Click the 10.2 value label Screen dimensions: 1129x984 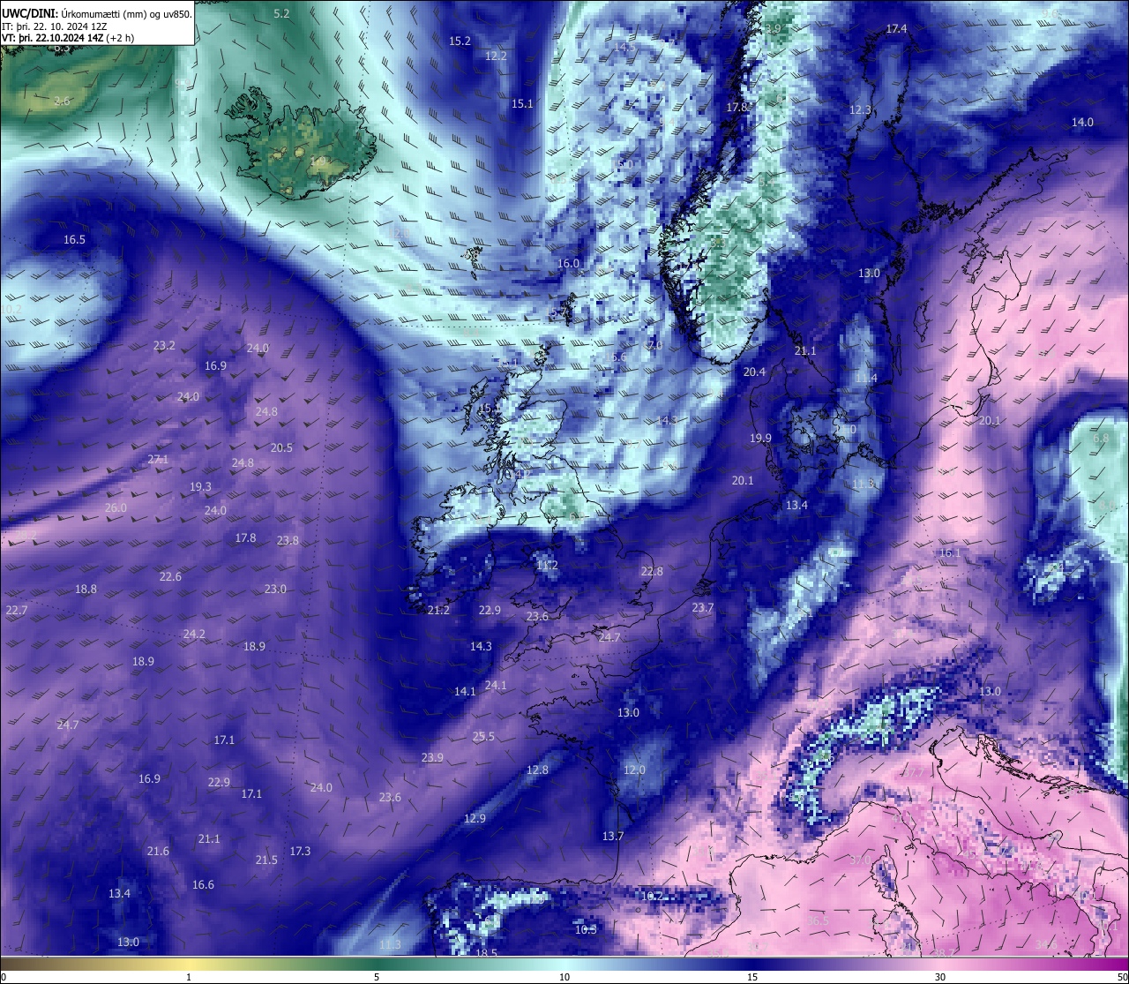pyautogui.click(x=652, y=896)
